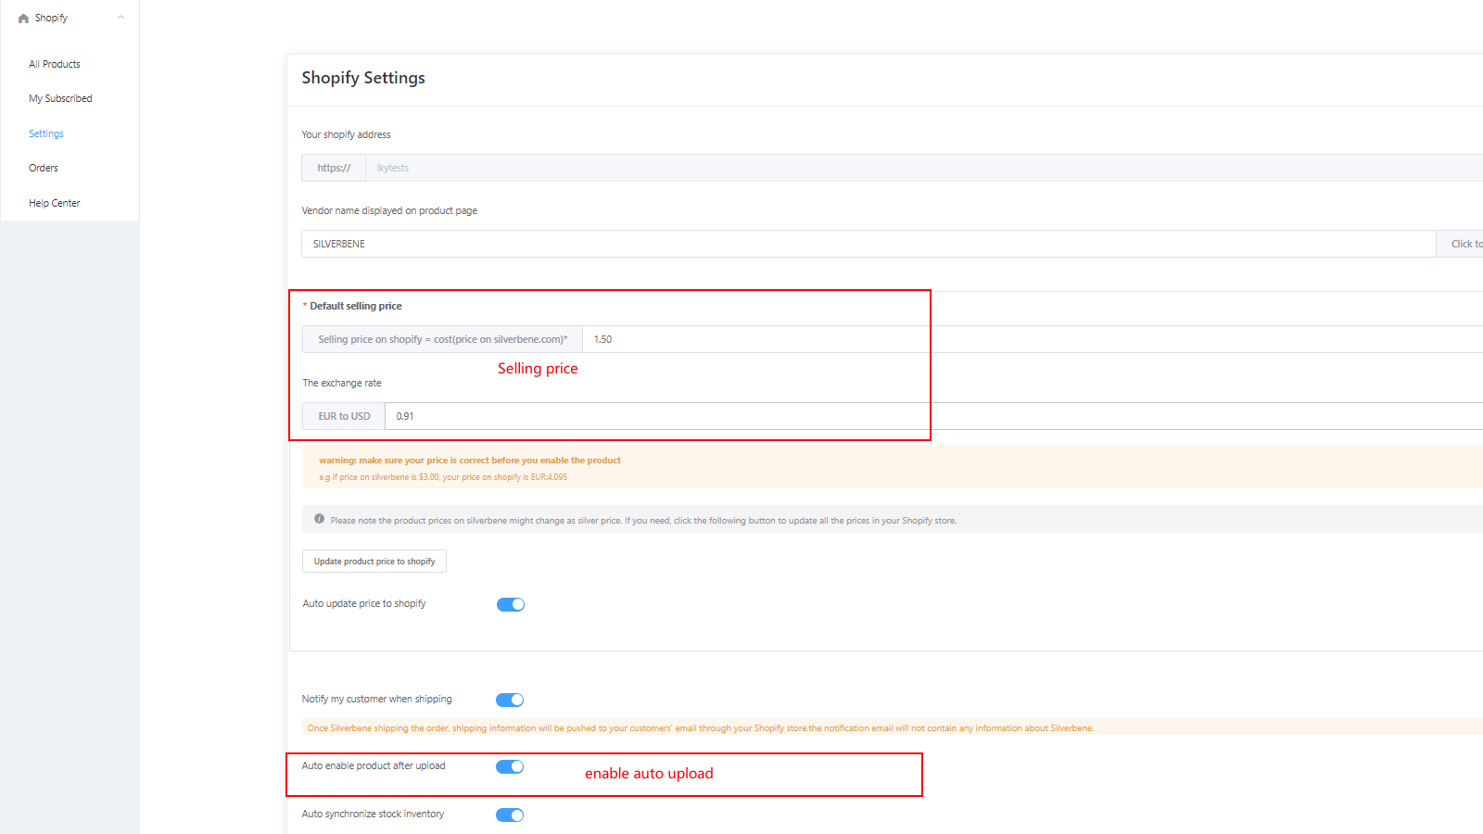Toggle Notify my customer when shipping
The image size is (1483, 834).
tap(510, 700)
